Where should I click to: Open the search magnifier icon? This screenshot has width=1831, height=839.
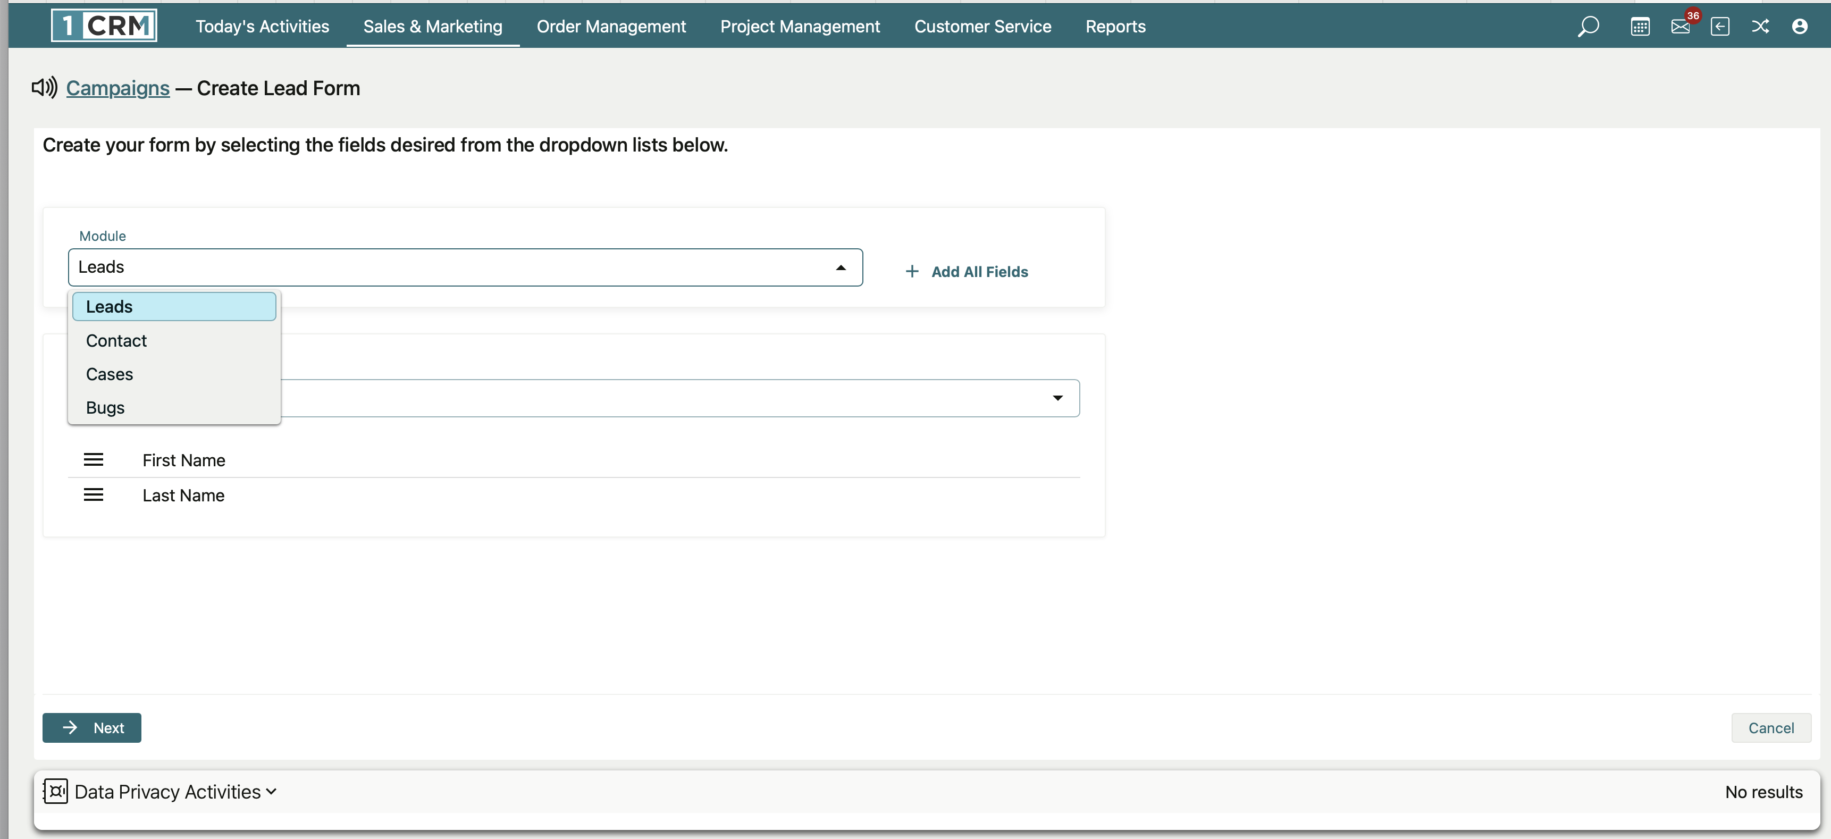coord(1588,27)
